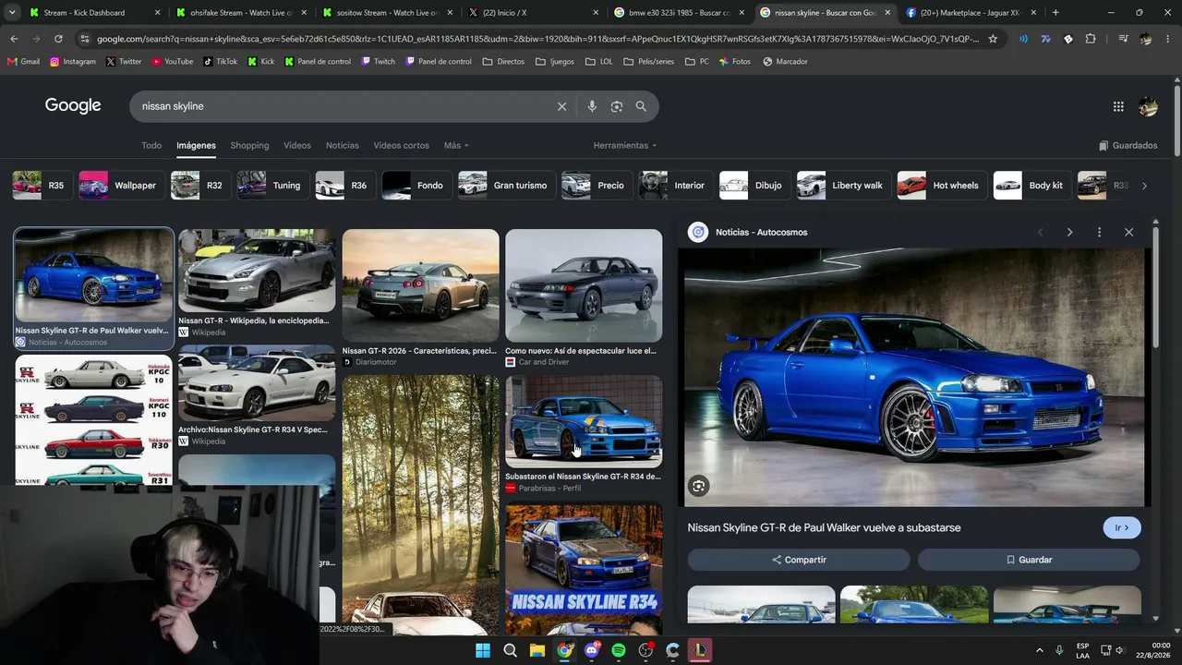Open the Guardados saved items link
The height and width of the screenshot is (665, 1182).
[x=1128, y=145]
